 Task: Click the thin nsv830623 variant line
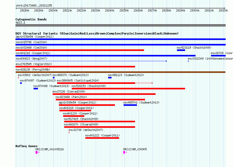(x=91, y=61)
